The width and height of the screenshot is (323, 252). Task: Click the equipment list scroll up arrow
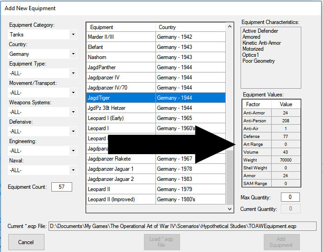(x=230, y=27)
